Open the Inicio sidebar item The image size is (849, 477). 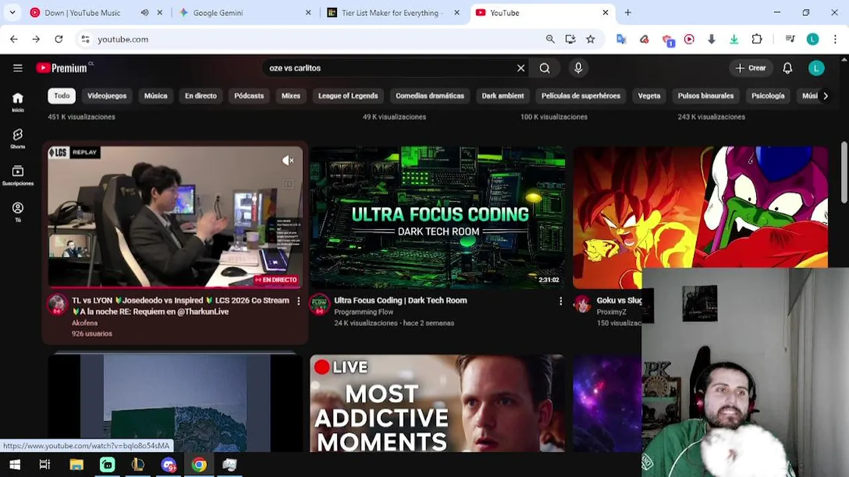coord(18,101)
